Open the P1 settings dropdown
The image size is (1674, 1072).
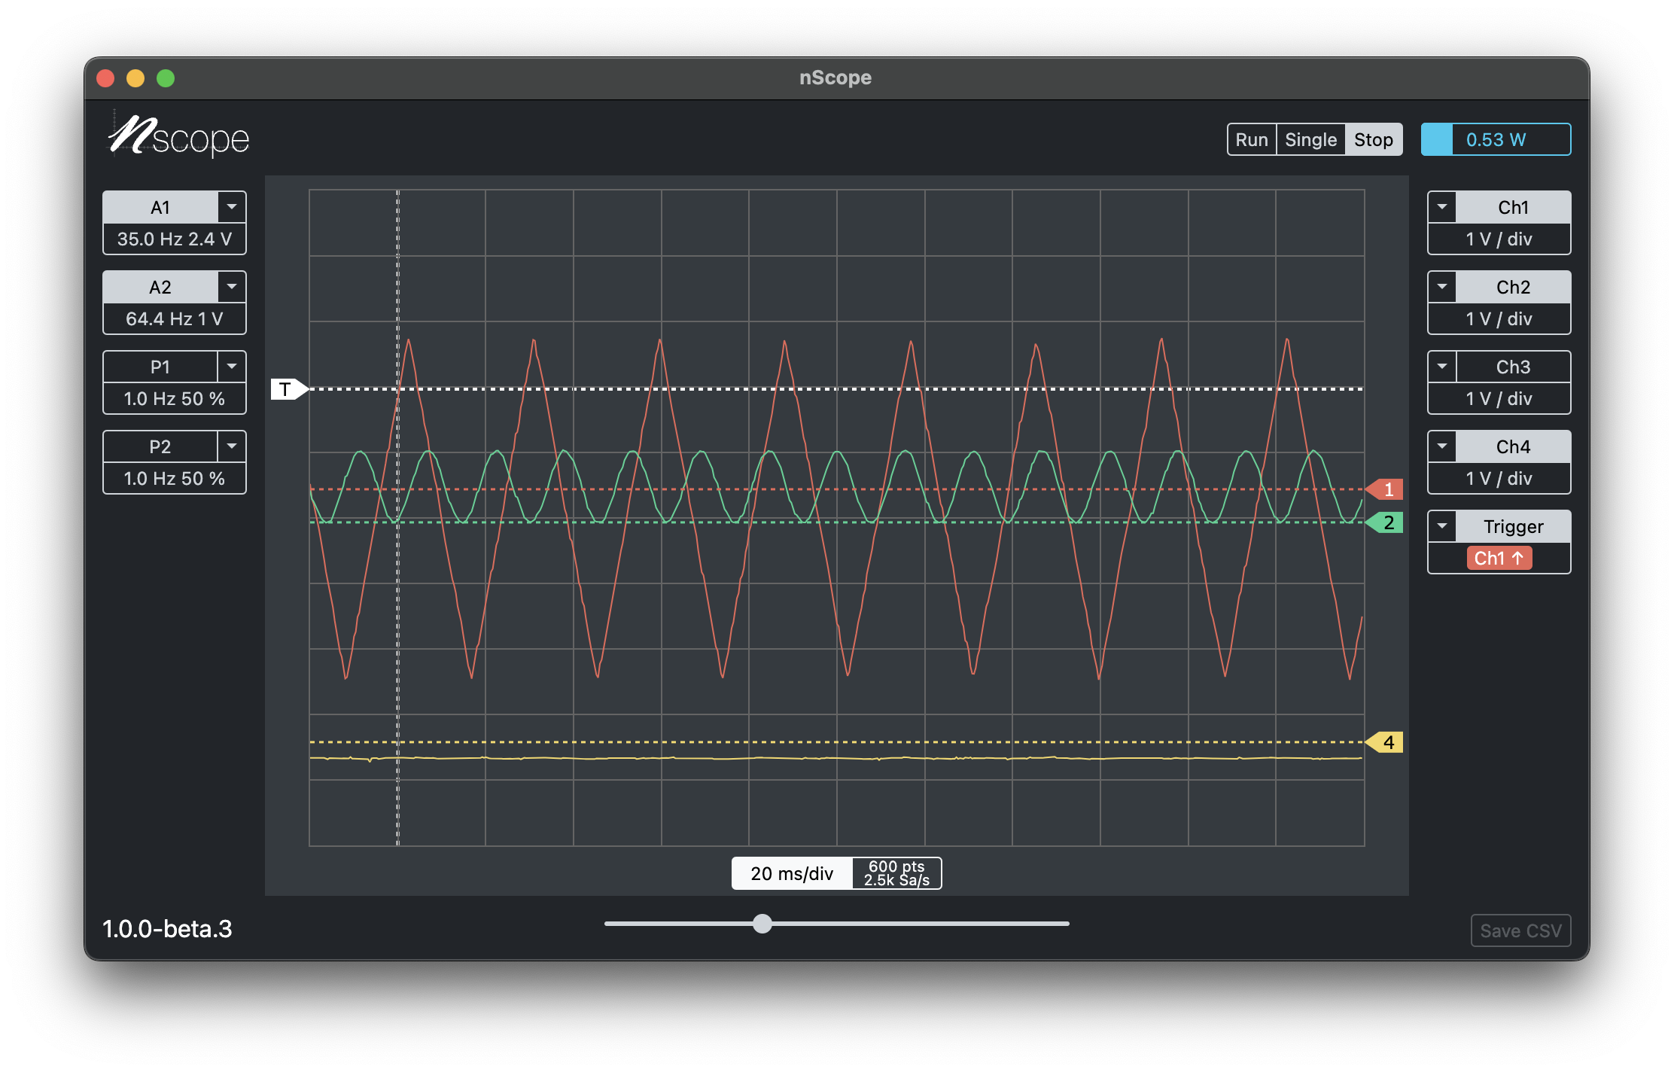tap(232, 367)
